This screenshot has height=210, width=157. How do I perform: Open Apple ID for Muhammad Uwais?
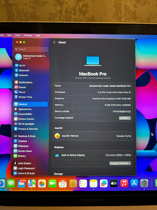coord(31,57)
